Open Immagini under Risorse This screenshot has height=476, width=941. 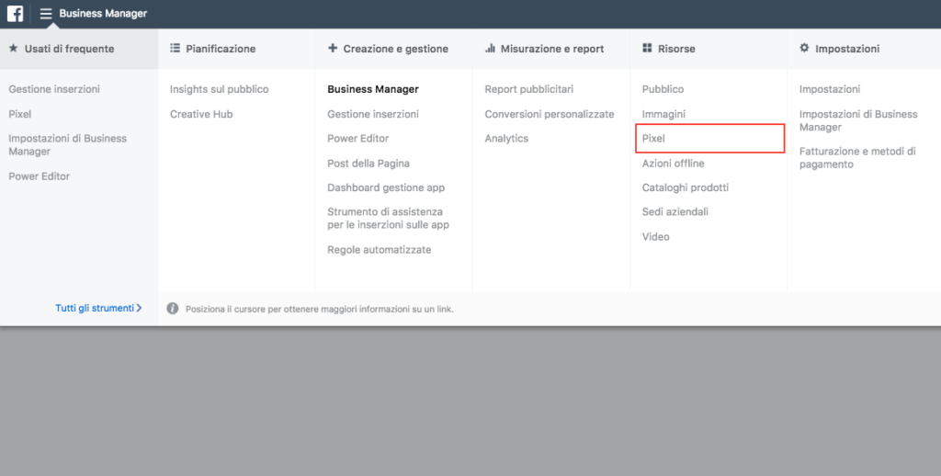click(663, 114)
